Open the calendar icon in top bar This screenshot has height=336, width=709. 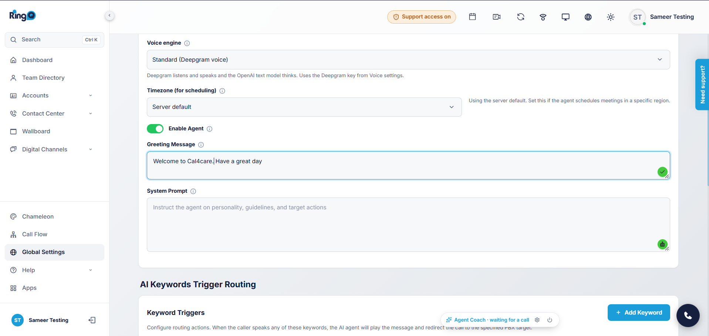(472, 17)
